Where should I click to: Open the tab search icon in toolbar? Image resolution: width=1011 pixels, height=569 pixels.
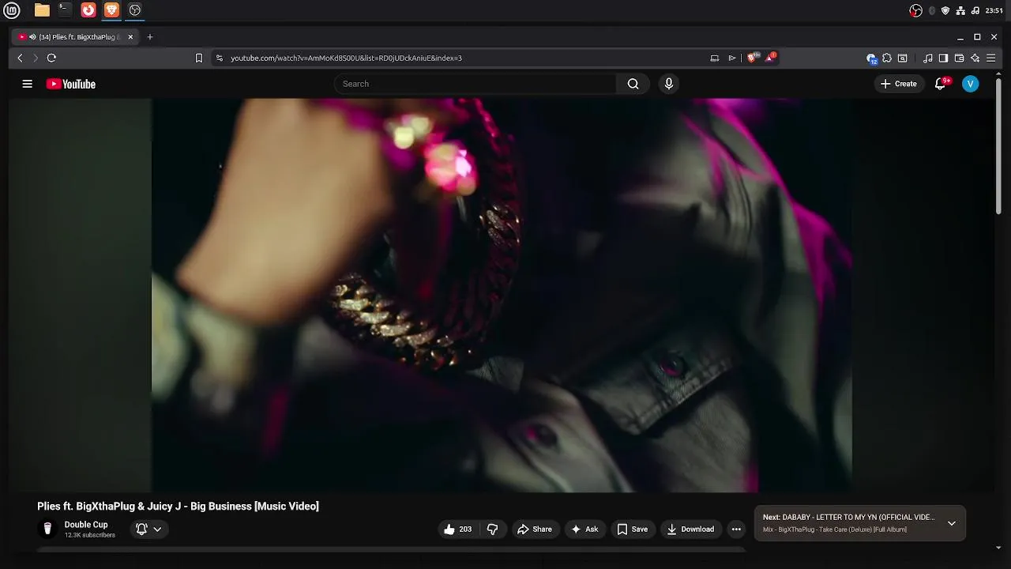tap(903, 58)
